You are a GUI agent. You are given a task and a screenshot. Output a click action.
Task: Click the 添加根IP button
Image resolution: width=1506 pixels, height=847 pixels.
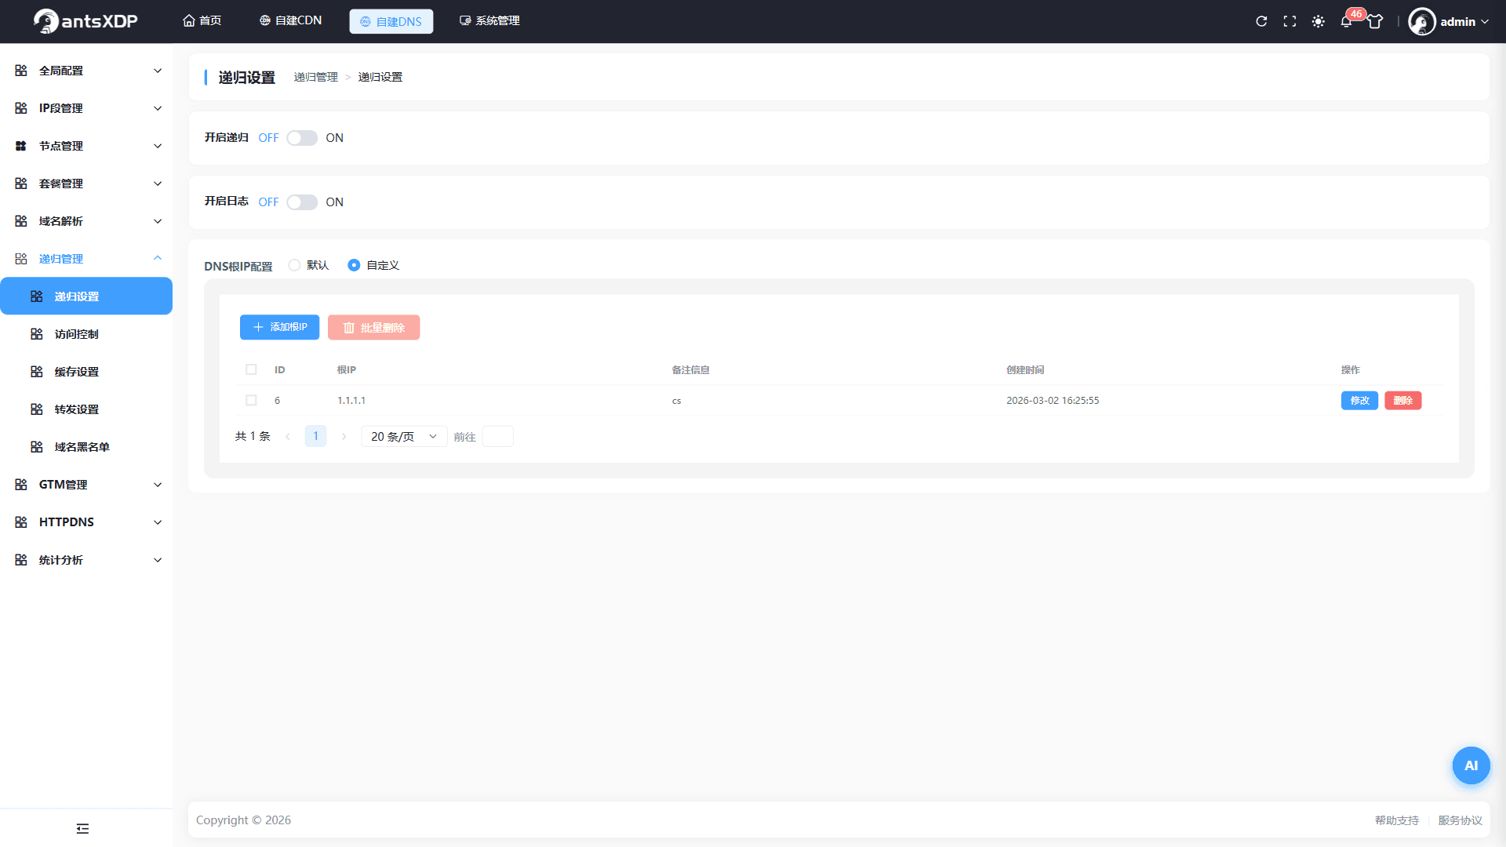coord(279,327)
